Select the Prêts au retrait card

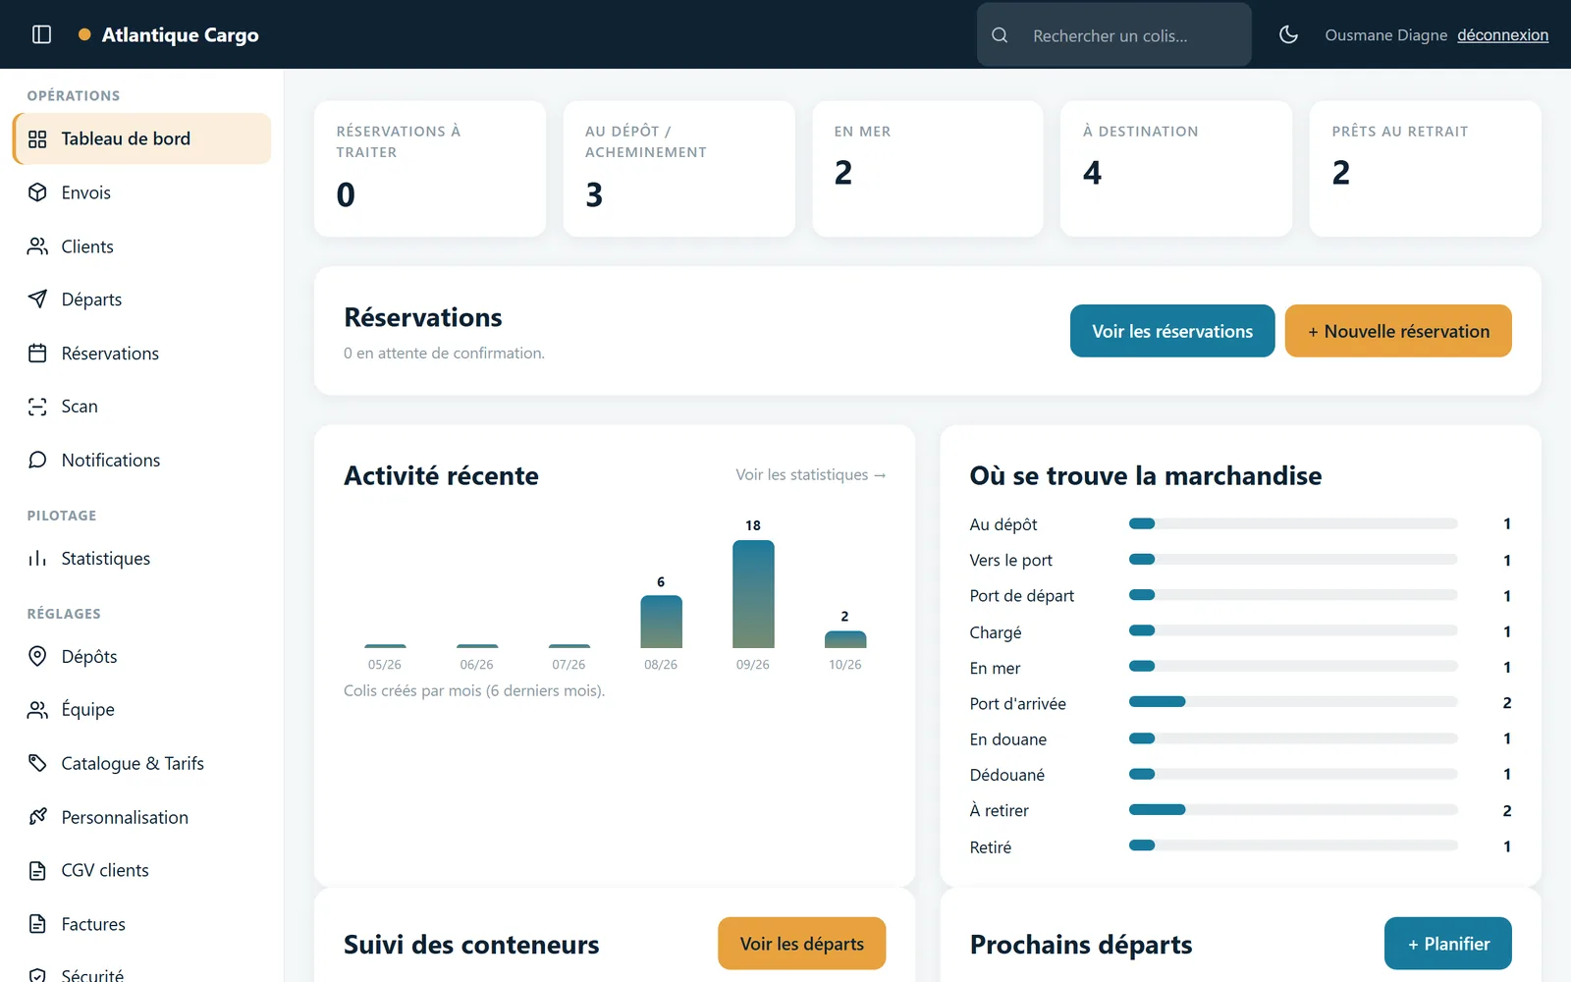pyautogui.click(x=1426, y=169)
